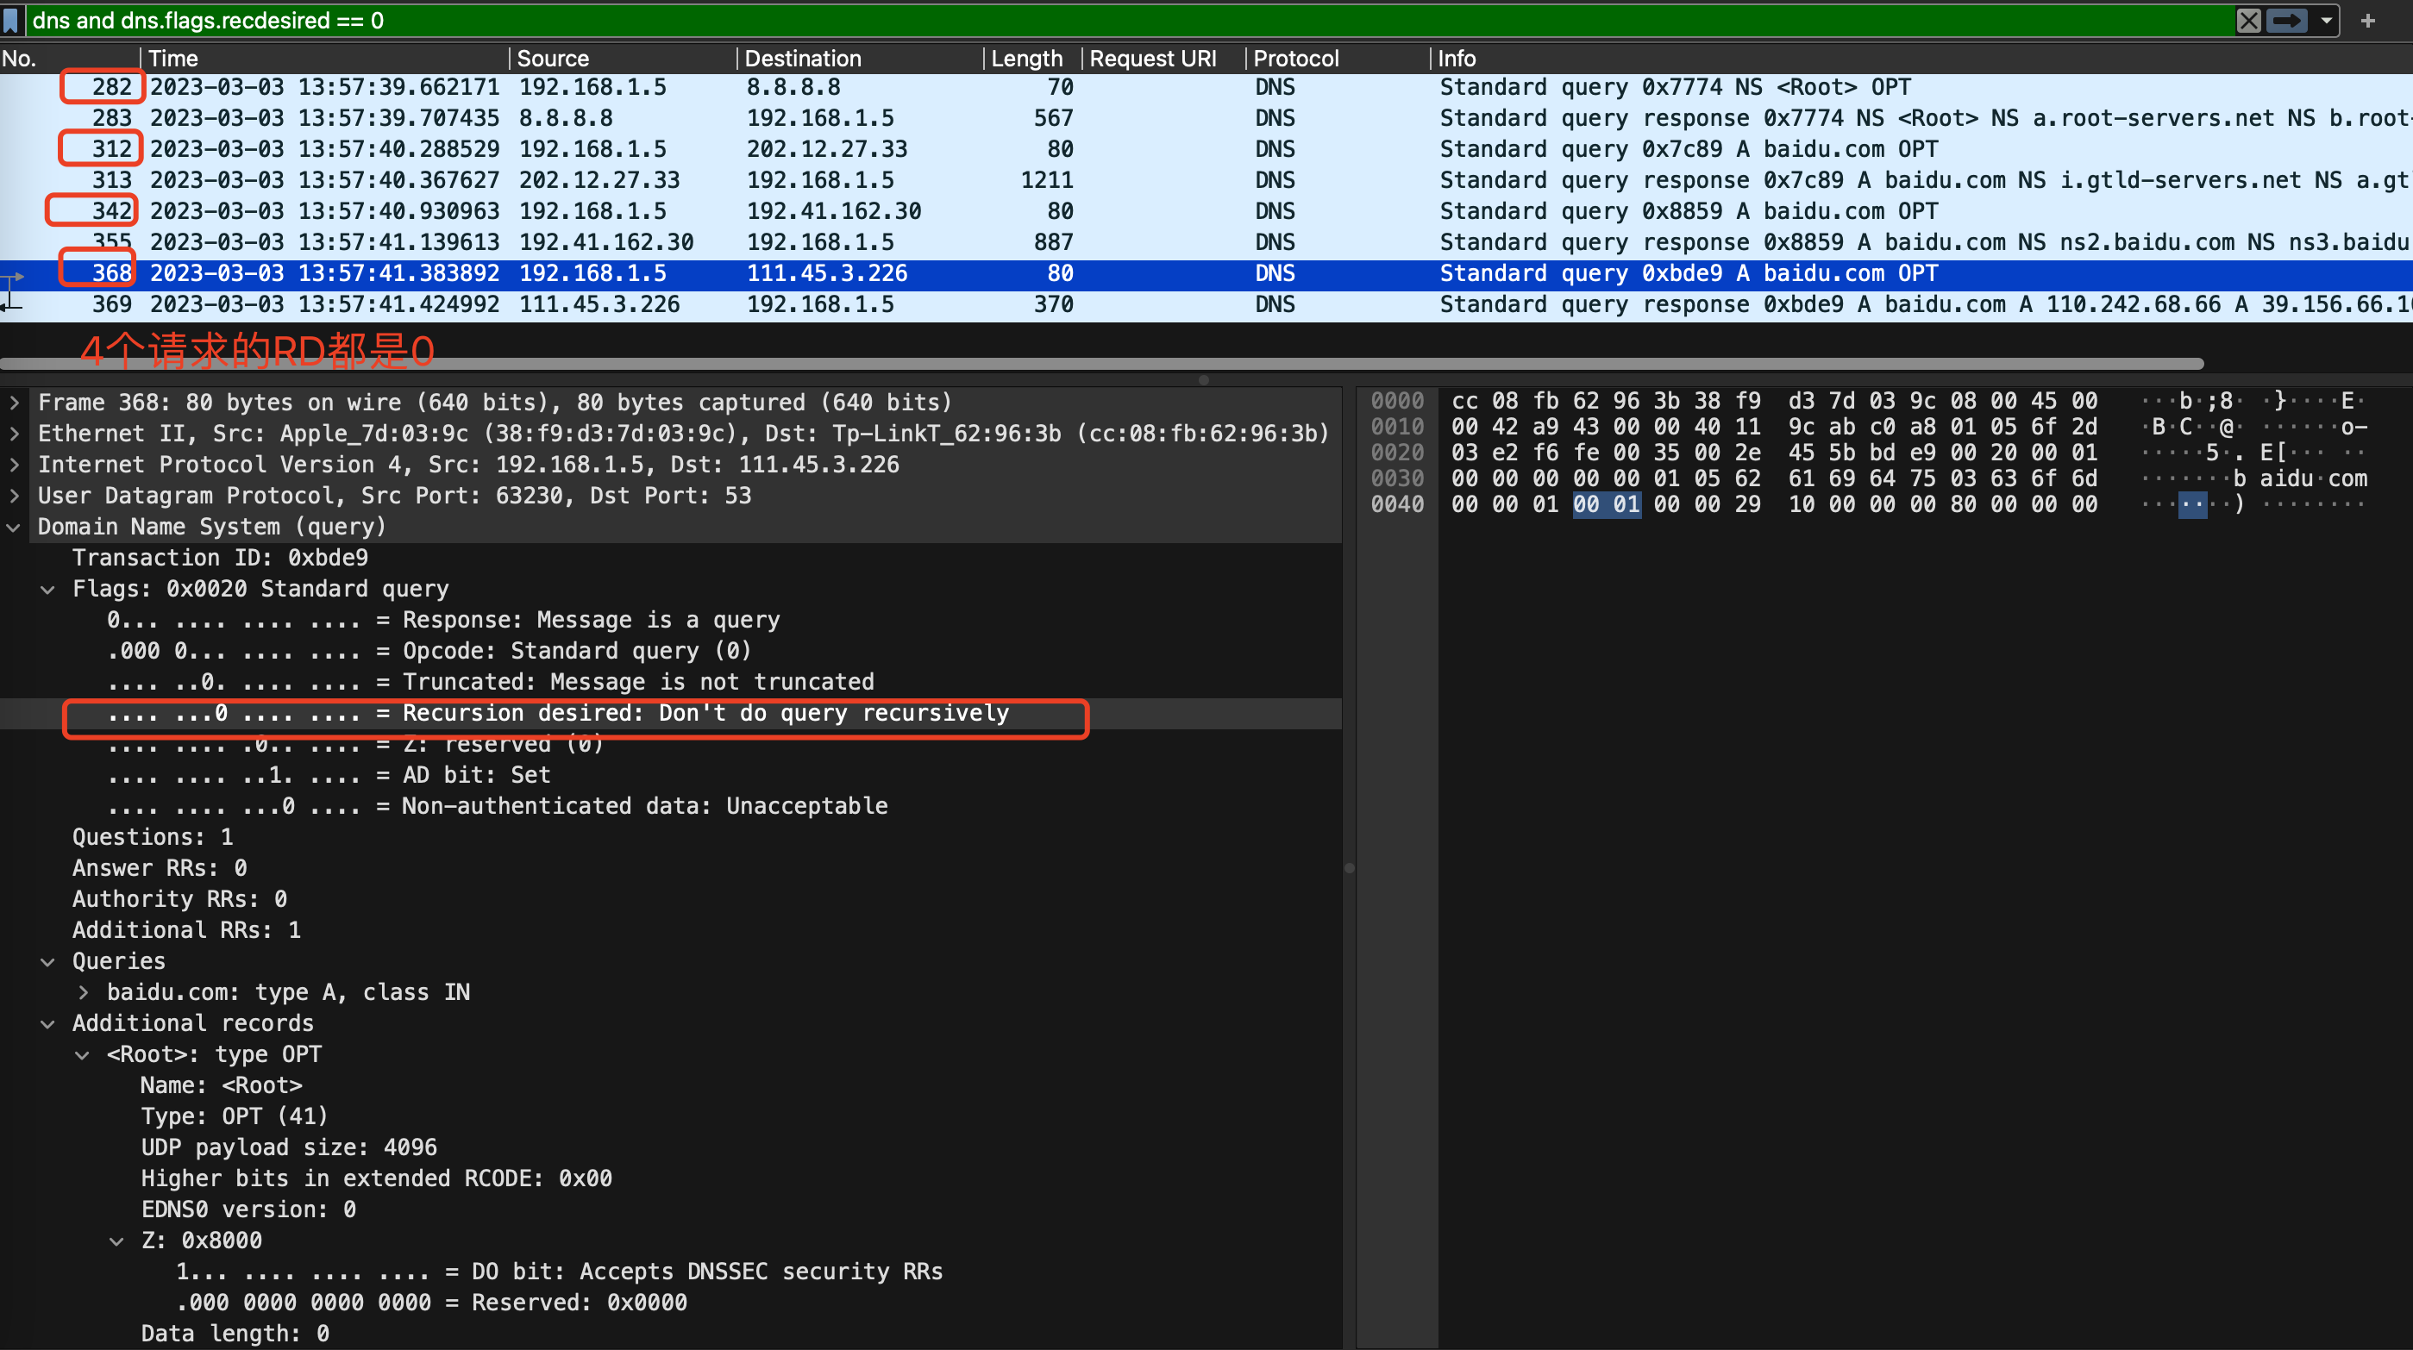This screenshot has height=1350, width=2413.
Task: Select the Opcode: Standard query (0) line
Action: (429, 651)
